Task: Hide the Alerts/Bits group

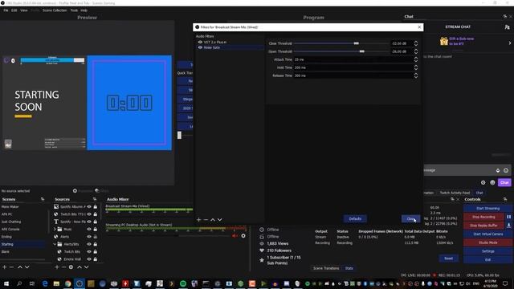Action: click(x=89, y=244)
